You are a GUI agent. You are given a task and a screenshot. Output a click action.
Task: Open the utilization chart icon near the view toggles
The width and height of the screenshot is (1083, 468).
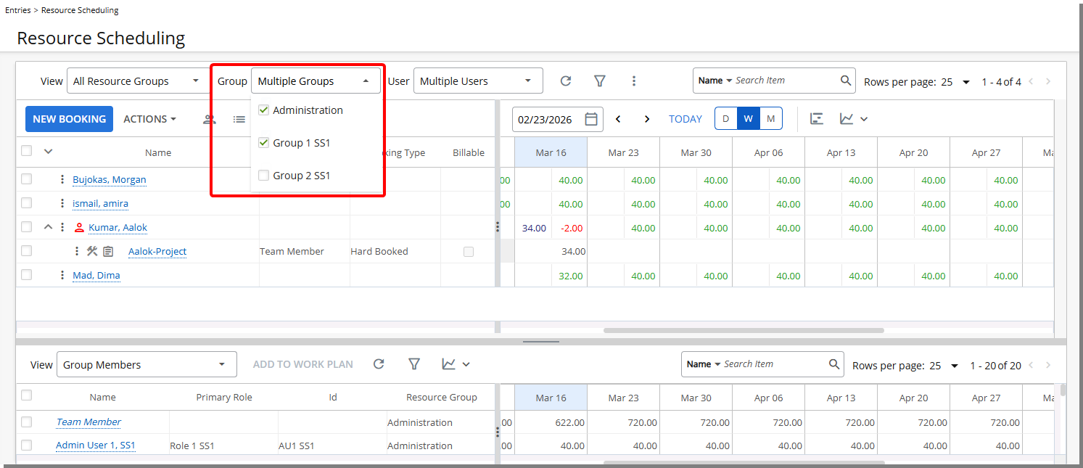817,118
